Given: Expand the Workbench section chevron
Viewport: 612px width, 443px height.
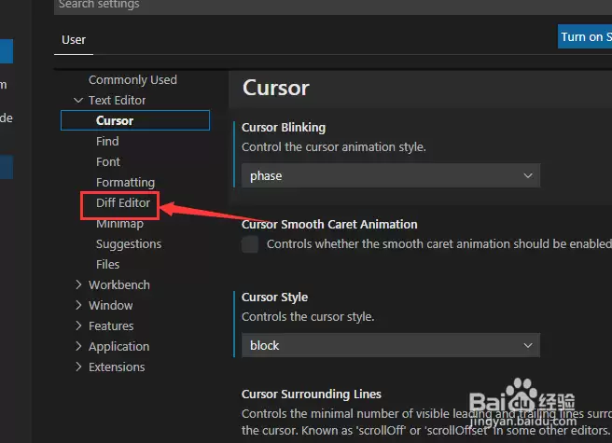Looking at the screenshot, I should tap(78, 285).
